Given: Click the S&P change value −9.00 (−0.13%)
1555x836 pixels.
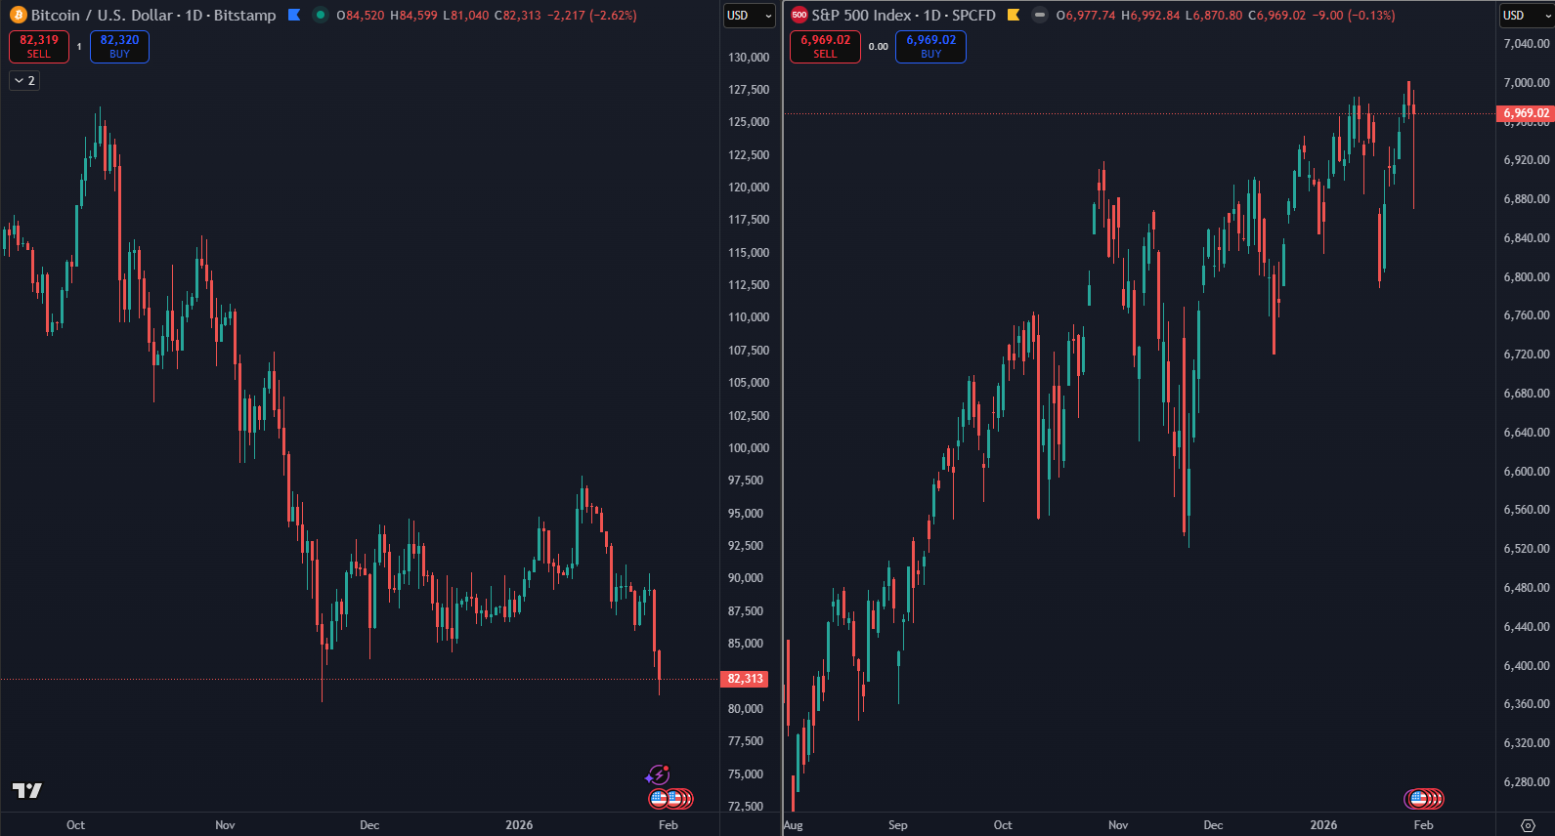Looking at the screenshot, I should click(x=1353, y=16).
